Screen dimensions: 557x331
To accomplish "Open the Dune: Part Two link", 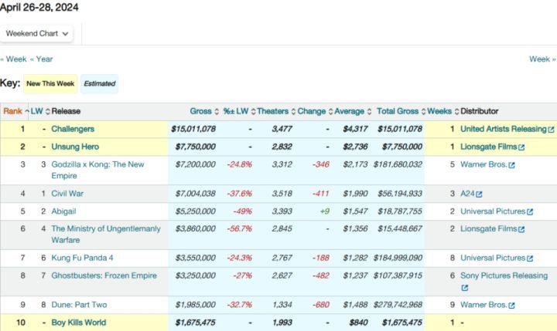I will pos(79,305).
